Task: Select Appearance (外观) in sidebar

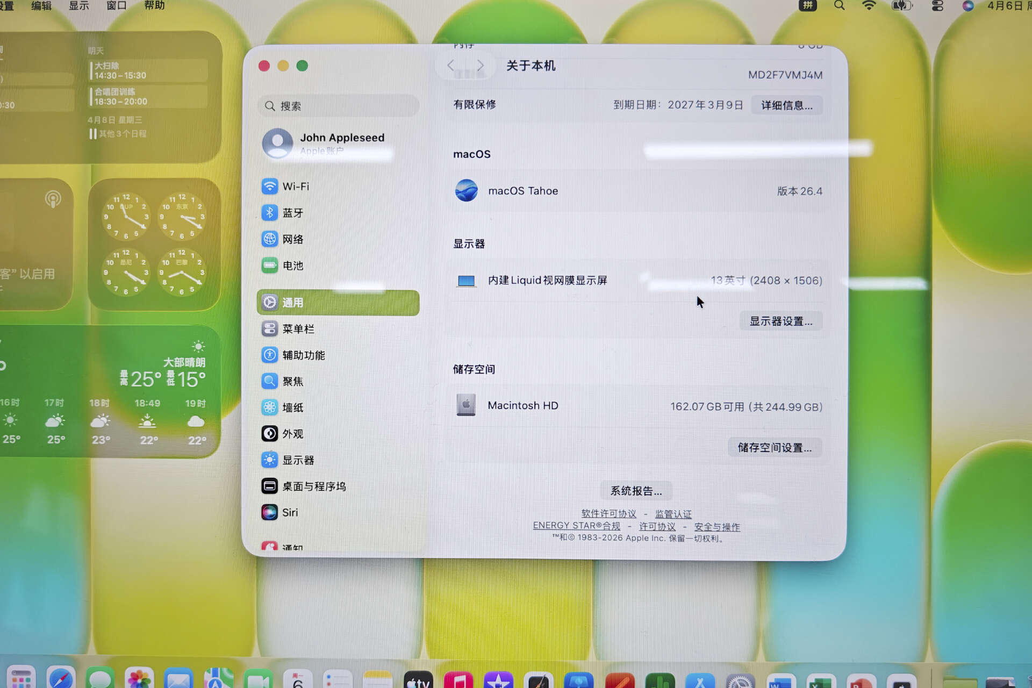Action: 292,434
